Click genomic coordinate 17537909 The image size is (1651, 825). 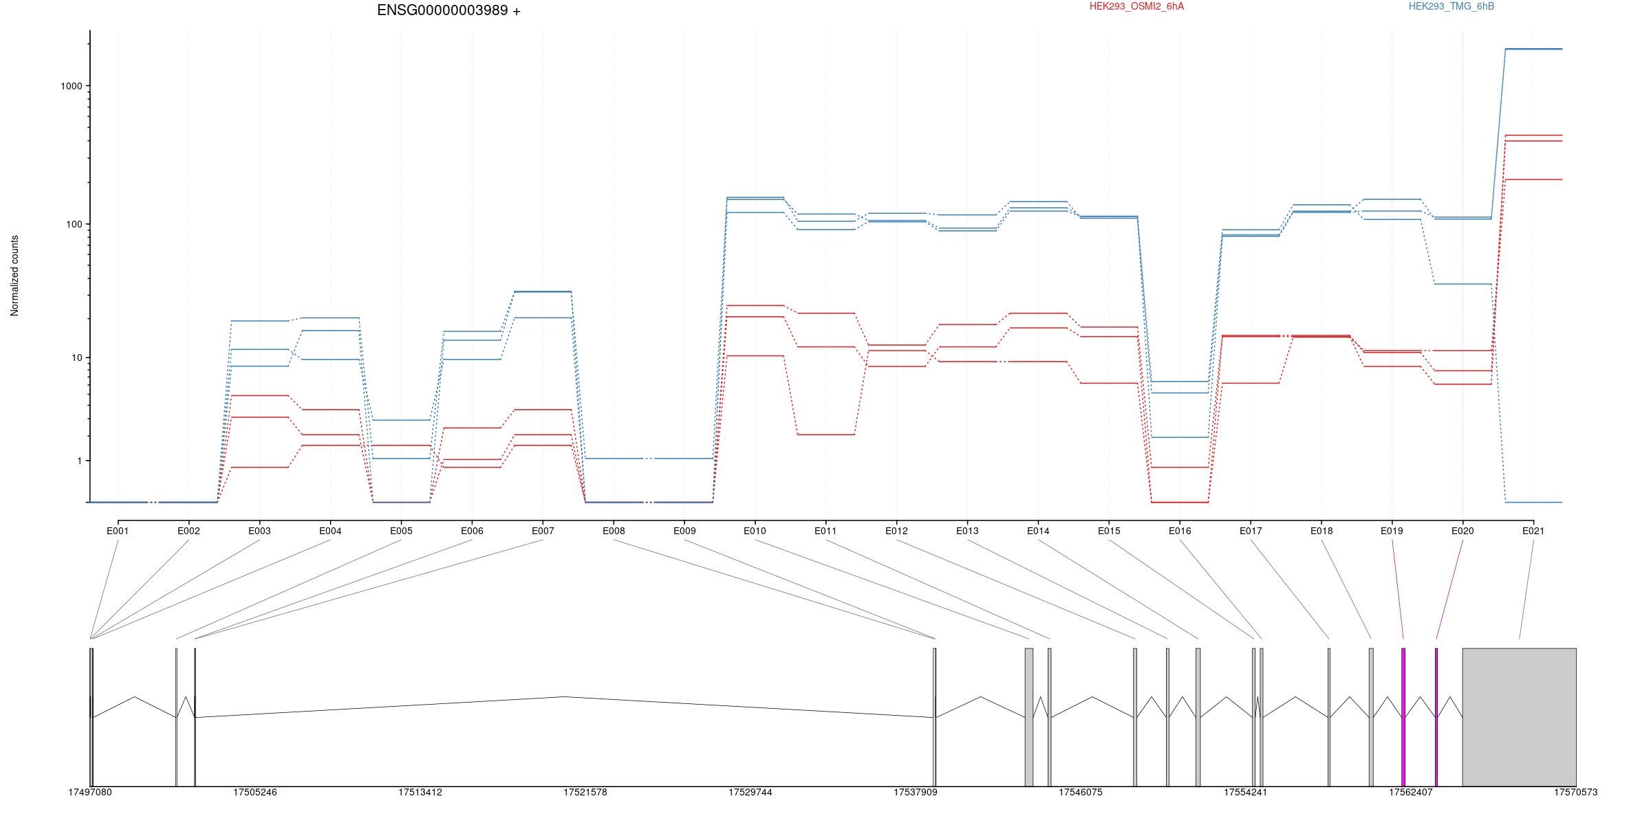coord(916,792)
